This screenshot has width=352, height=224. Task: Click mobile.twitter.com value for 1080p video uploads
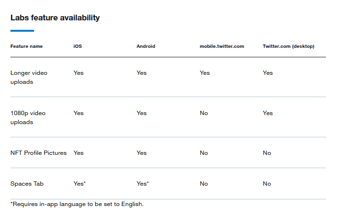(x=204, y=113)
